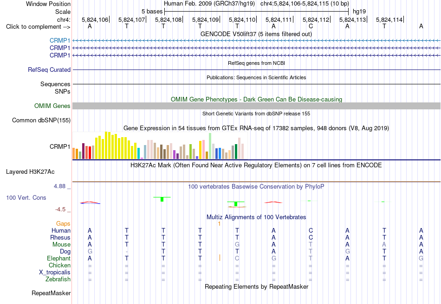This screenshot has width=441, height=304.
Task: Click 'Repeating Elements by RepeatMasker' title
Action: [257, 286]
